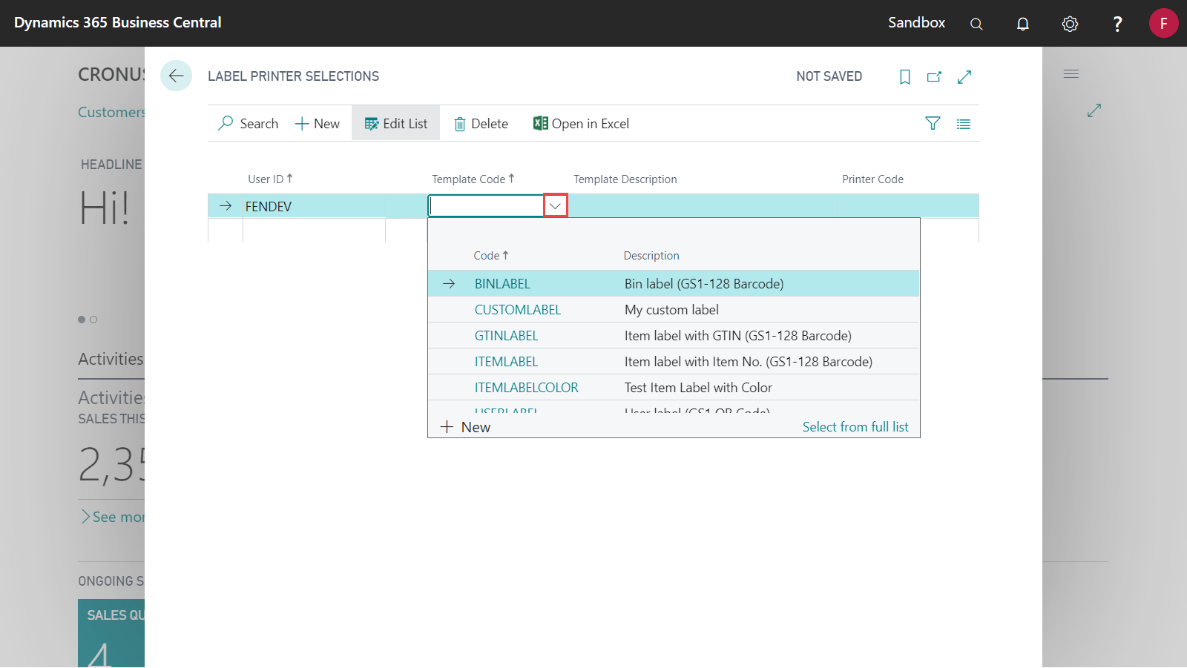Select the second headline pager dot
Image resolution: width=1187 pixels, height=668 pixels.
93,320
